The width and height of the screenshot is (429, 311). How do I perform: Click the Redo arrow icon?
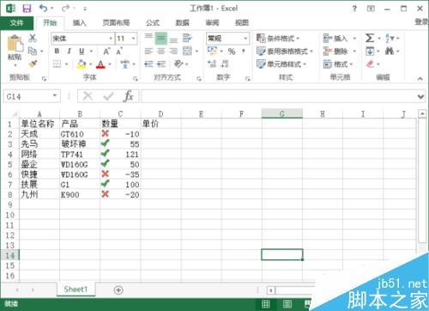(x=65, y=9)
